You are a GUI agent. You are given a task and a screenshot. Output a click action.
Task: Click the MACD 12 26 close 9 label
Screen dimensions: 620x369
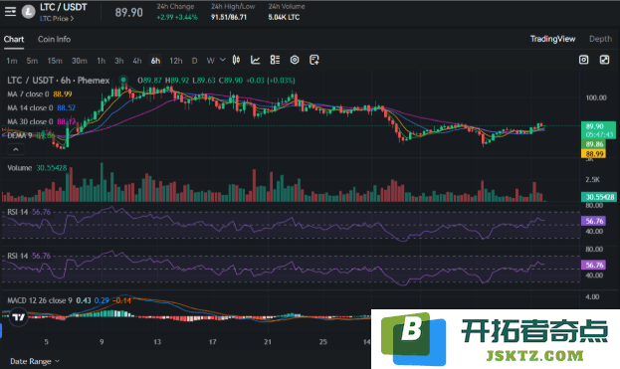coord(40,300)
